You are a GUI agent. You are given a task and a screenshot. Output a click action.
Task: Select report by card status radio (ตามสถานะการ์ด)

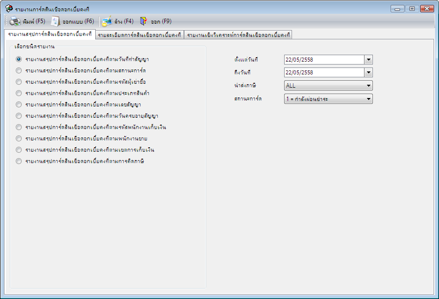coord(18,70)
